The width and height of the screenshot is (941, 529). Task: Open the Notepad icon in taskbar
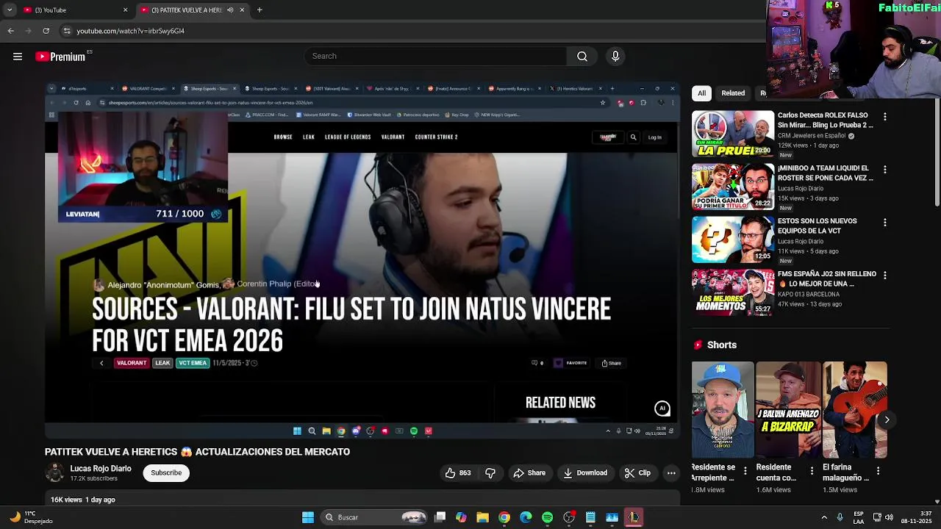pos(590,517)
